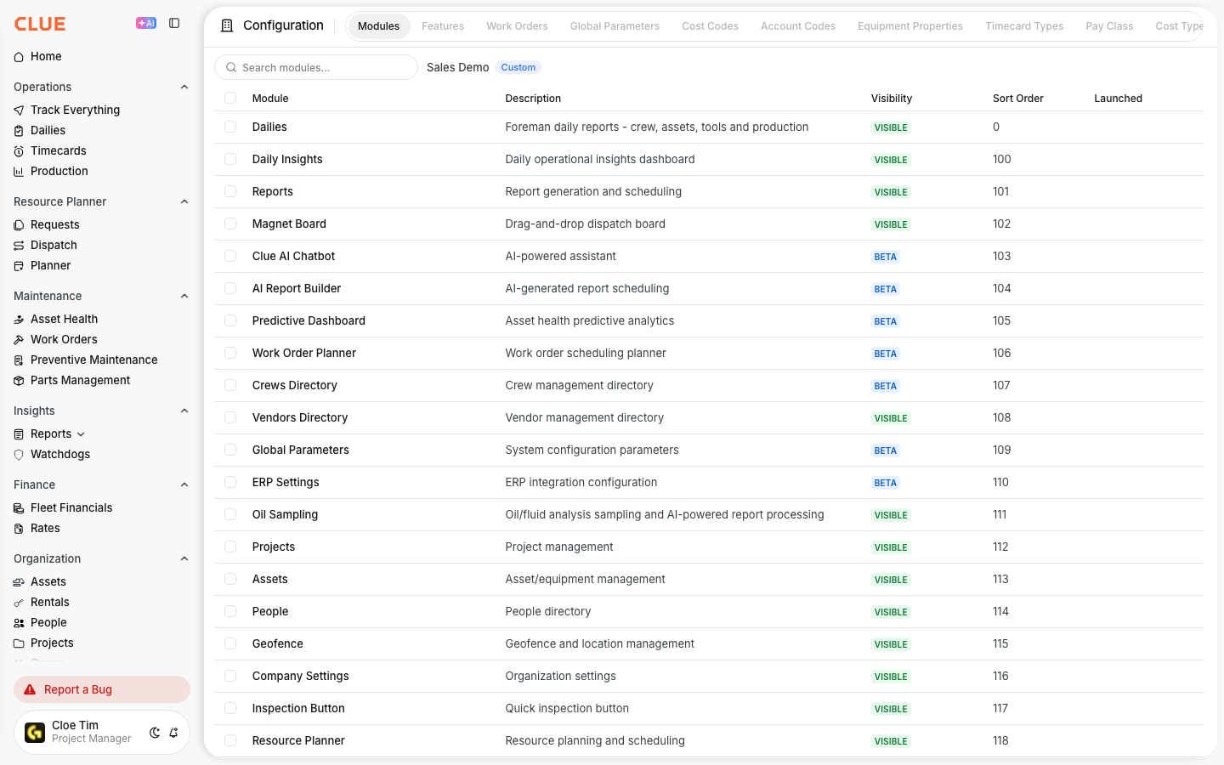Click the Fleet Financials icon

click(x=19, y=508)
